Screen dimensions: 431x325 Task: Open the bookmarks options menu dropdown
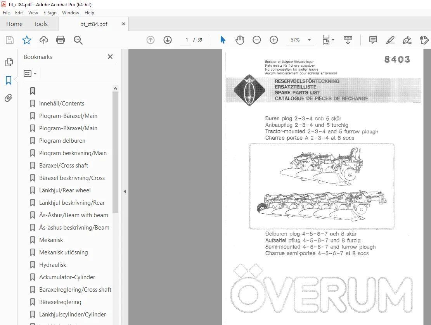click(30, 74)
